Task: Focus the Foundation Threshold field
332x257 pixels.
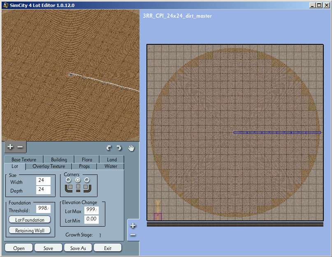Action: pyautogui.click(x=44, y=209)
